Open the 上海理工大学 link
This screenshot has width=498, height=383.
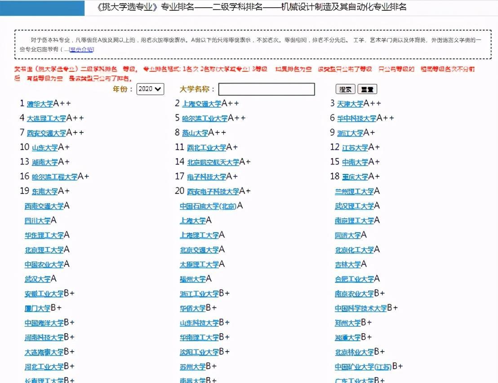pyautogui.click(x=199, y=235)
